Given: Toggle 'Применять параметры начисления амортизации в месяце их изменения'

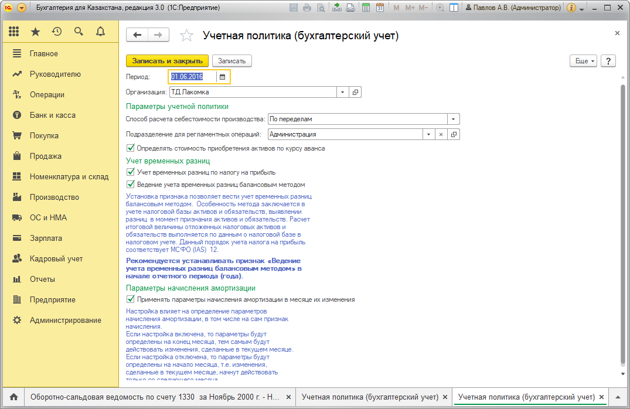Looking at the screenshot, I should (x=131, y=299).
